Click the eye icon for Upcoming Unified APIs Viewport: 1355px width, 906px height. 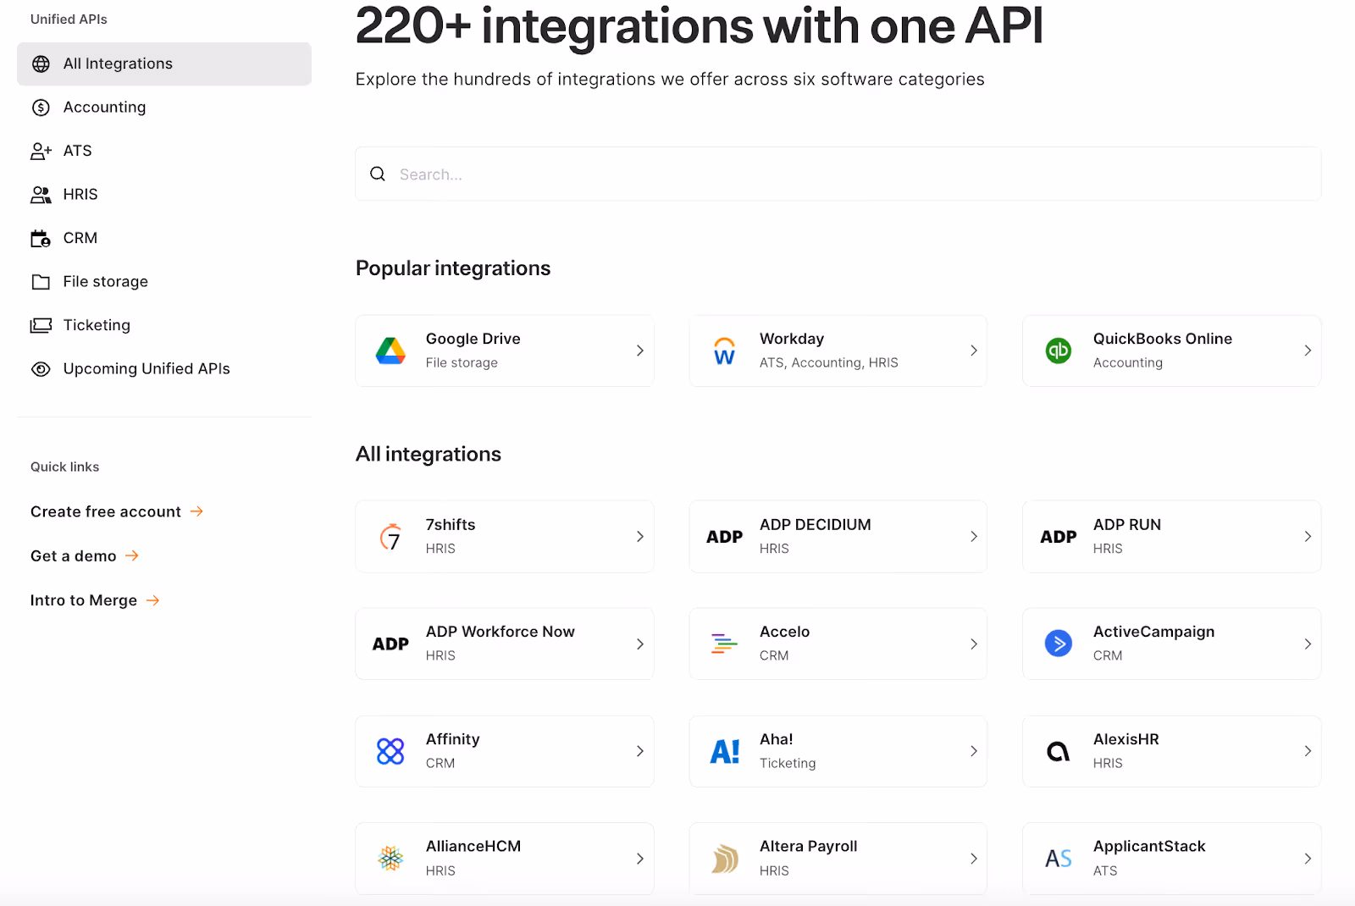pyautogui.click(x=41, y=369)
